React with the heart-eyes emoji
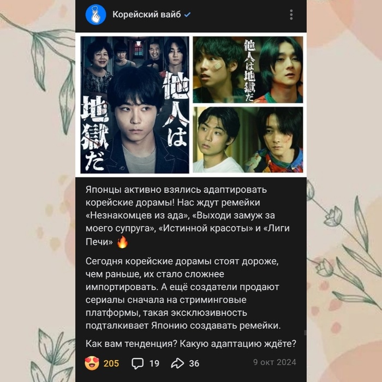Image resolution: width=382 pixels, height=382 pixels. (x=92, y=363)
